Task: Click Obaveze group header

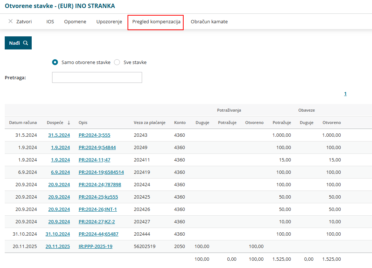Action: [x=306, y=110]
